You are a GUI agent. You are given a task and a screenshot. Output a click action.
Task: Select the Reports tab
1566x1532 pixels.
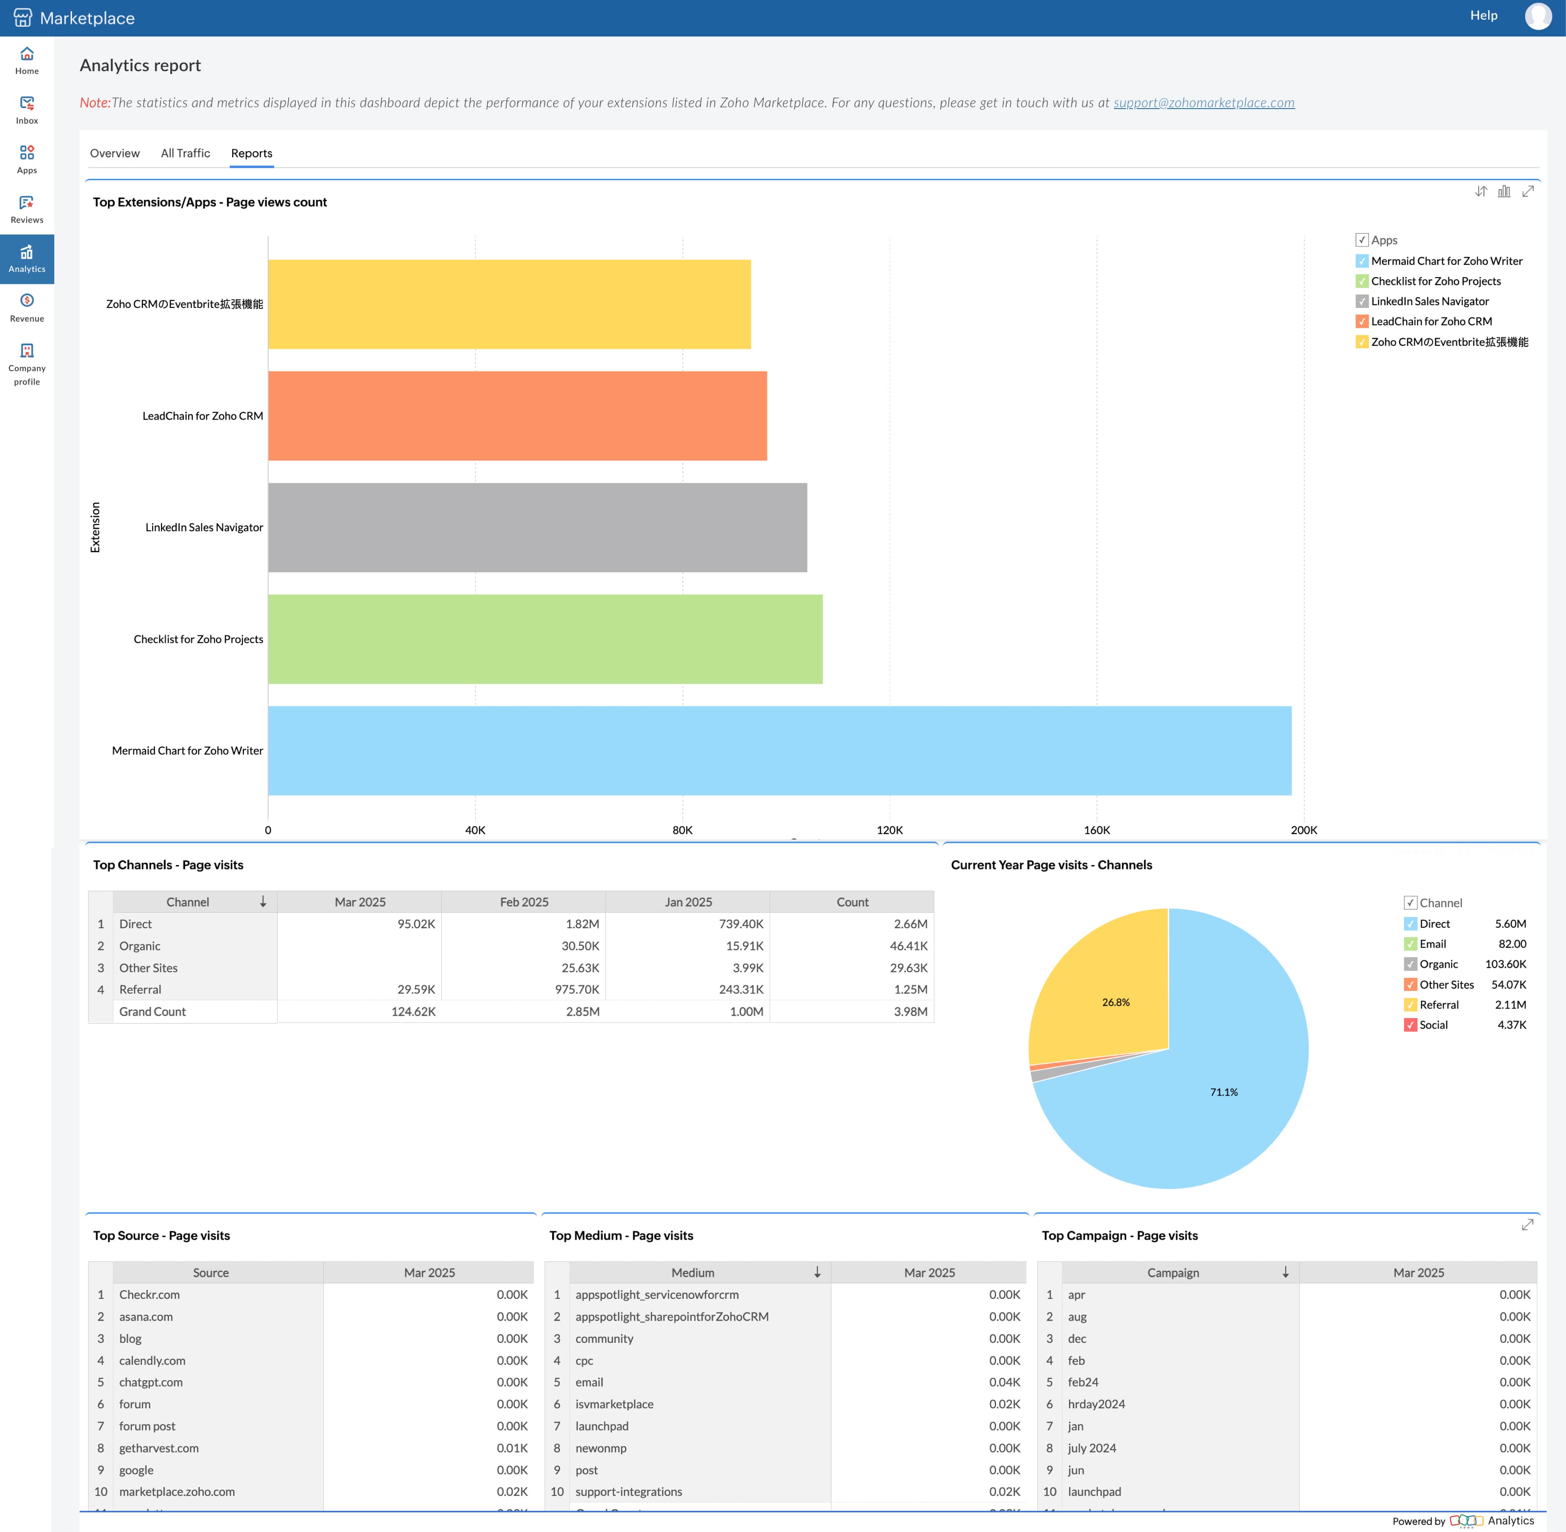[252, 153]
